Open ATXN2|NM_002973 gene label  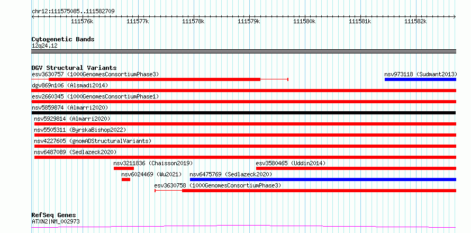(56, 221)
